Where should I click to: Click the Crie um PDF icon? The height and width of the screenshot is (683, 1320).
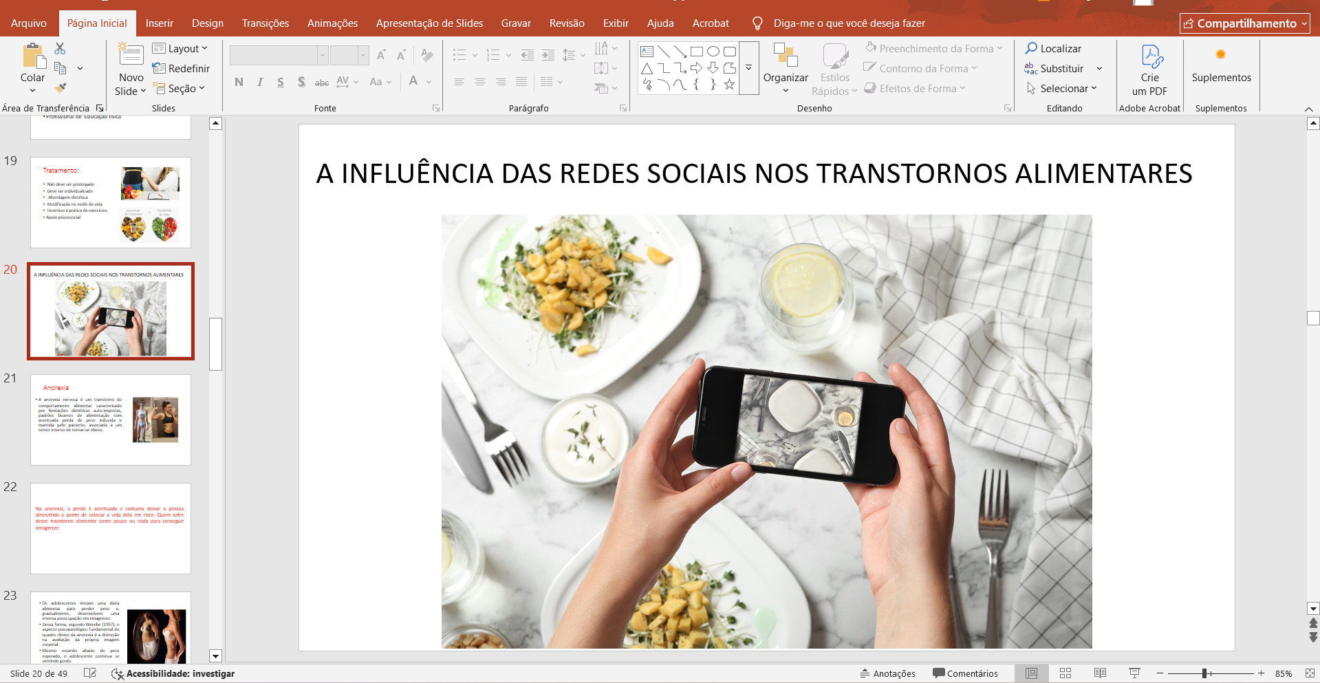1151,56
